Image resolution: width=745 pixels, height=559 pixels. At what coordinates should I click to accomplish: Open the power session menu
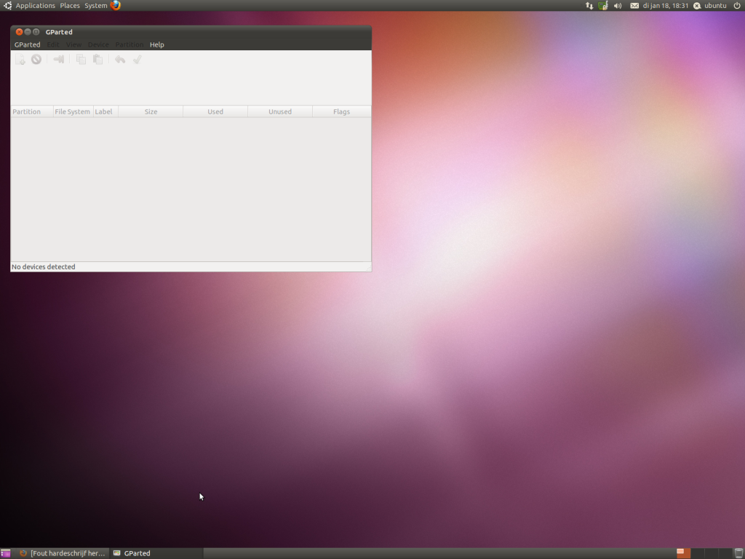click(736, 6)
